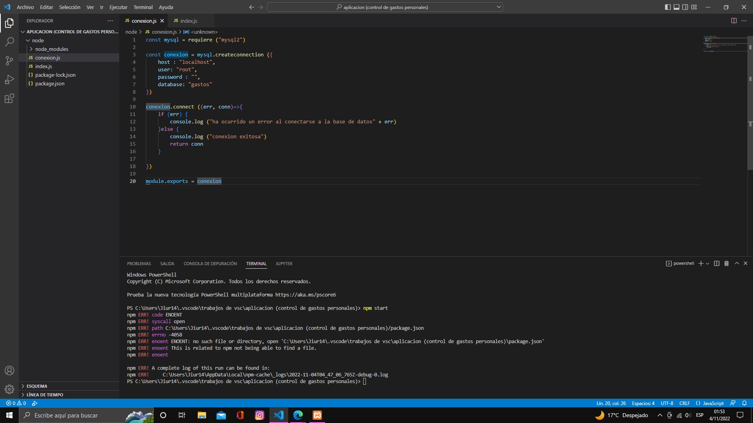Switch to the index.js tab

click(188, 21)
